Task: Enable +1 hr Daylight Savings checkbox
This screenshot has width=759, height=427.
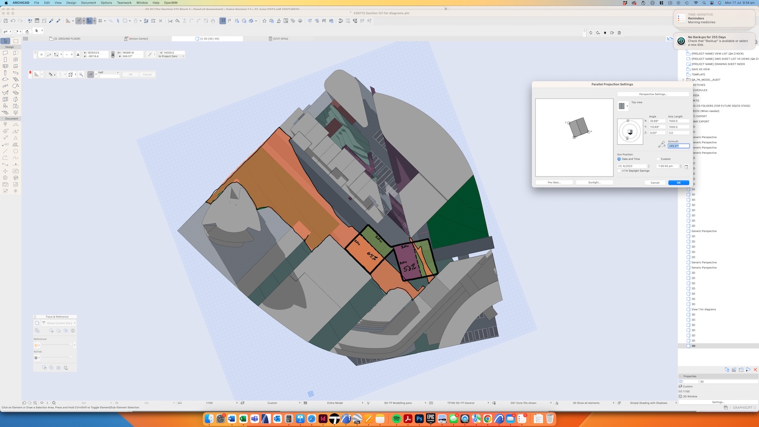Action: (x=619, y=171)
